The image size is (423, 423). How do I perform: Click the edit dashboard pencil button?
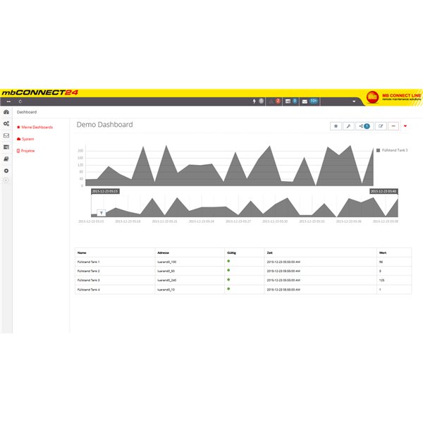click(381, 126)
